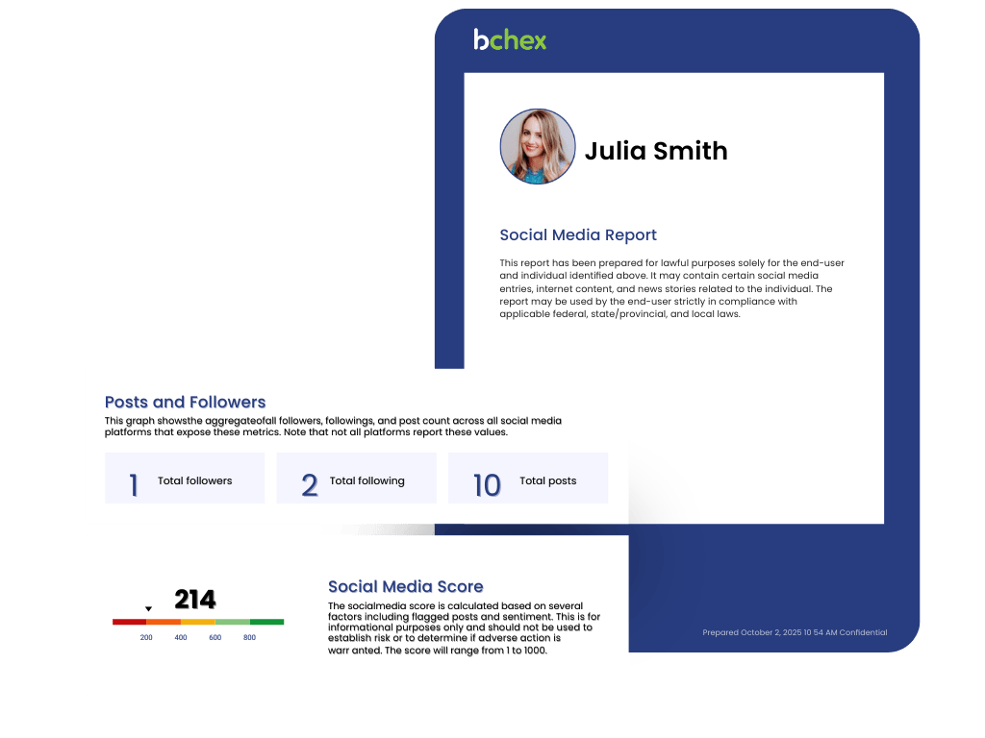985x738 pixels.
Task: Click Julia Smith's profile photo
Action: pyautogui.click(x=537, y=147)
